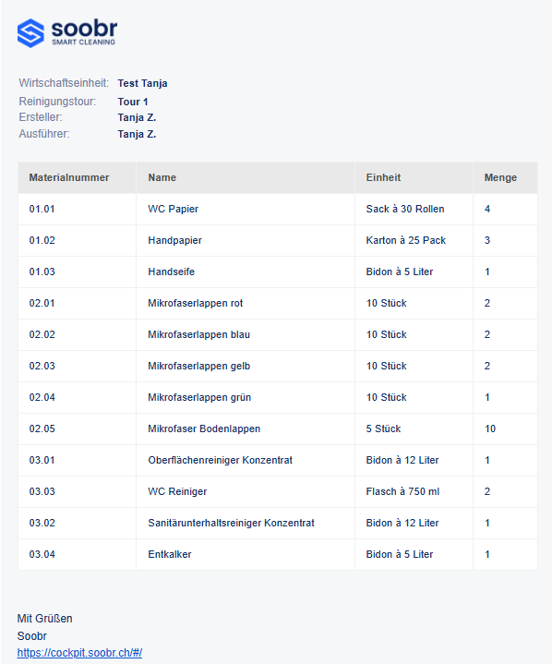Click the Einheit column header

(383, 177)
